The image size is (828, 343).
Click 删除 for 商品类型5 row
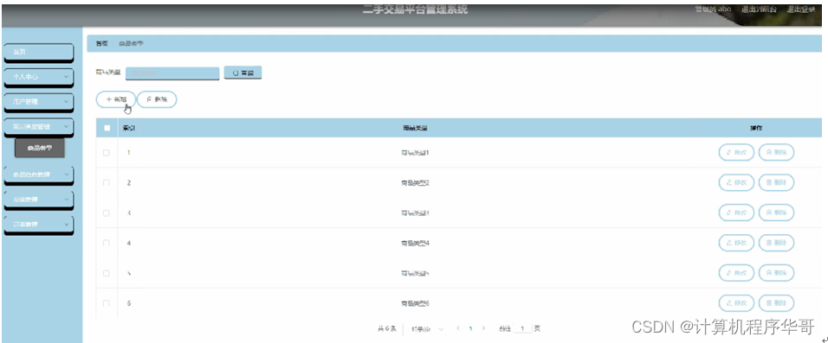pos(776,273)
